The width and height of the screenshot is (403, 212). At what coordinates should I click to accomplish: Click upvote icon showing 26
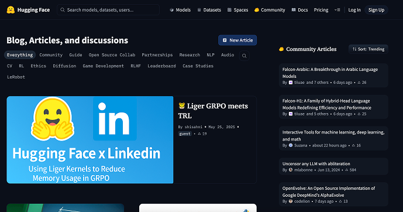point(359,83)
